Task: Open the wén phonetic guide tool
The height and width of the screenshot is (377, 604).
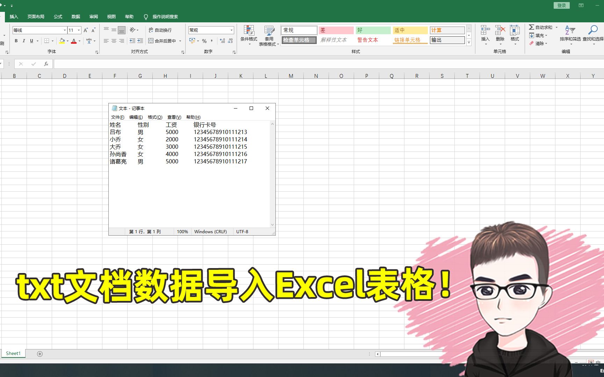Action: 89,41
